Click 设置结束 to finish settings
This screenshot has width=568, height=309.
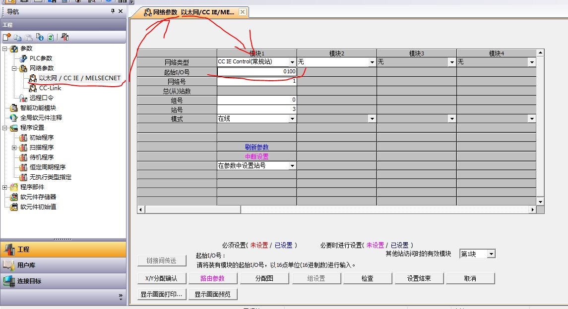tap(419, 278)
